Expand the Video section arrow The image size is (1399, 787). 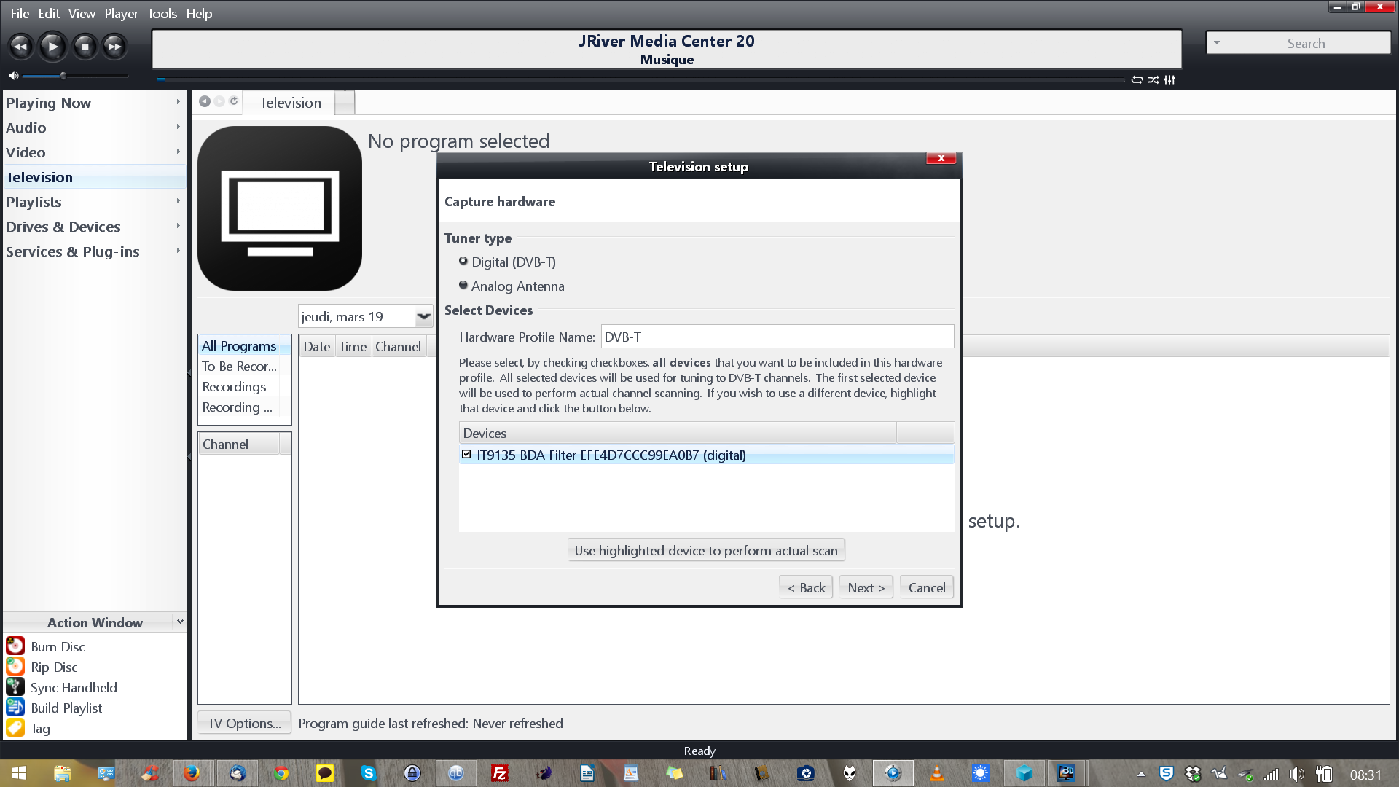pyautogui.click(x=178, y=152)
